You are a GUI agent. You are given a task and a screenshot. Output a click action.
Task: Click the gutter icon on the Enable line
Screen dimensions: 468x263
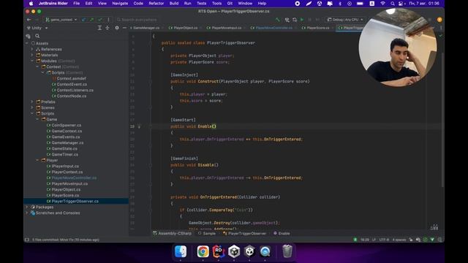click(139, 126)
